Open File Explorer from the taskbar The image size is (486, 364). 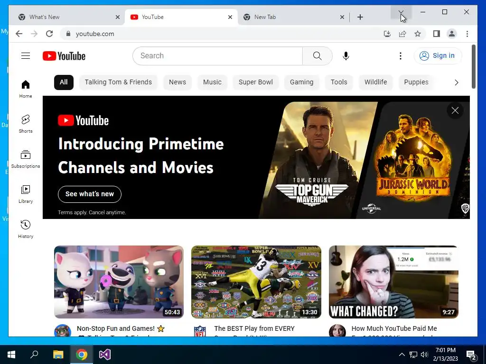(x=58, y=355)
